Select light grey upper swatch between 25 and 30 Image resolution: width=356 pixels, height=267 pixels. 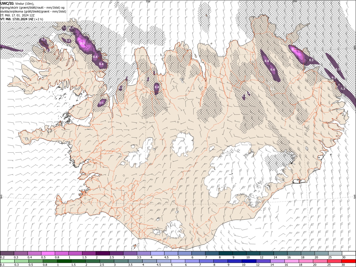[335, 253]
